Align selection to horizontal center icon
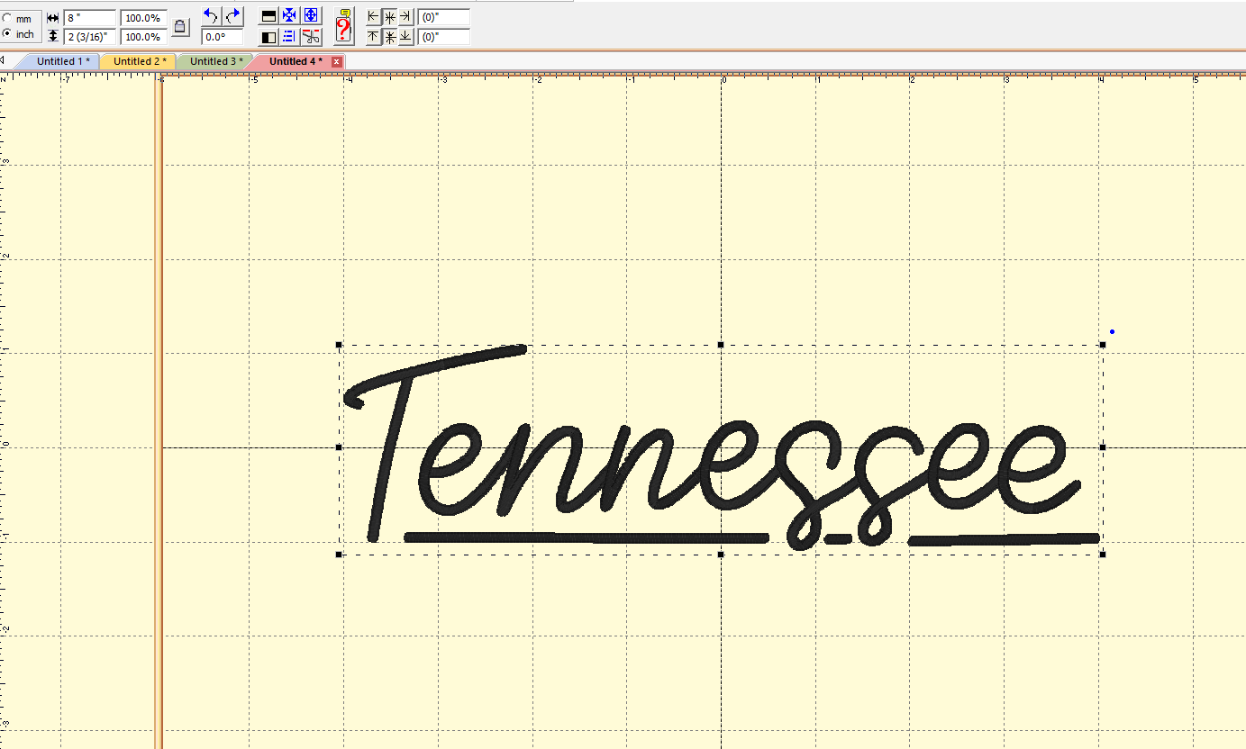Image resolution: width=1246 pixels, height=749 pixels. (390, 17)
